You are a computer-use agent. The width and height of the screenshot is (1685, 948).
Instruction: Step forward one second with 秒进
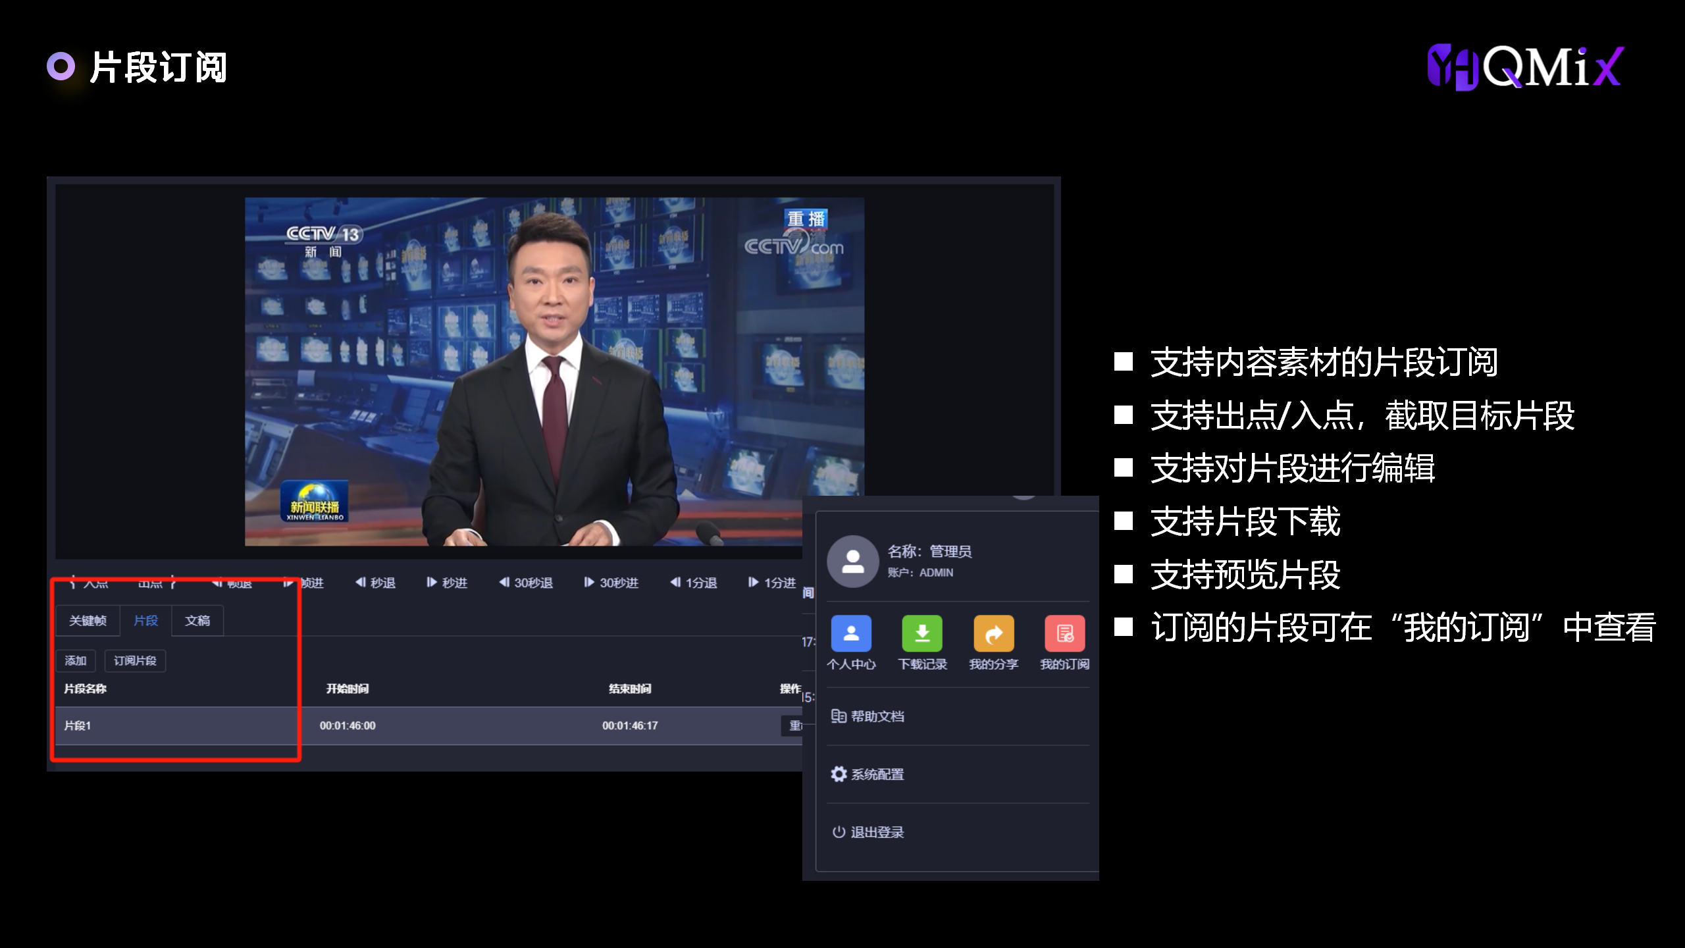(447, 583)
